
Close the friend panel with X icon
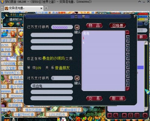[146, 24]
